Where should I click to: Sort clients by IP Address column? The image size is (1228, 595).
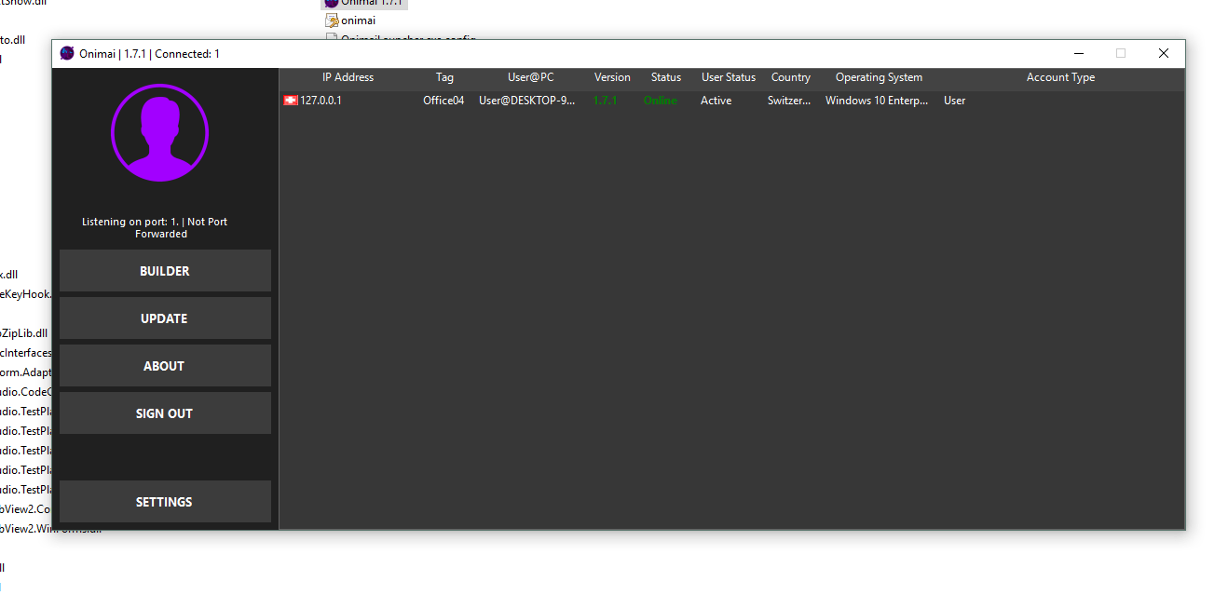coord(347,77)
